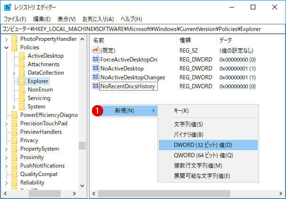The height and width of the screenshot is (199, 286).
Task: Click the System folder icon
Action: click(x=22, y=107)
